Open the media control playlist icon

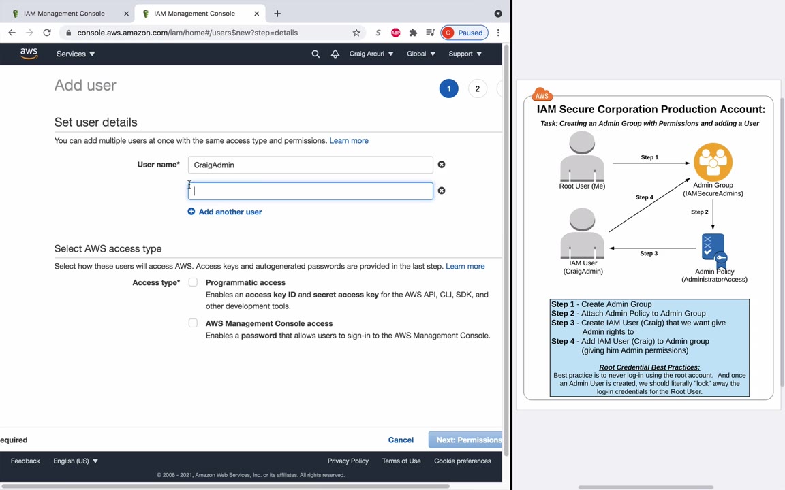pos(430,33)
